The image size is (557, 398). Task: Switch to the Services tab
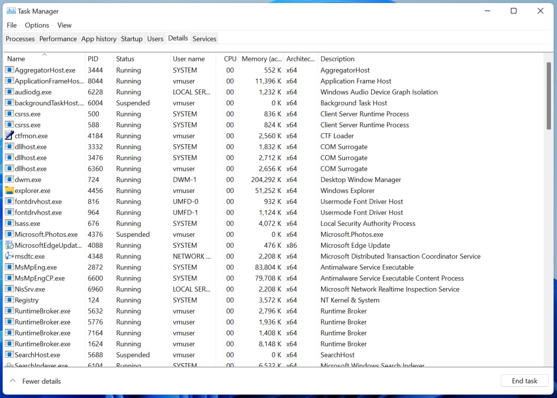point(204,39)
